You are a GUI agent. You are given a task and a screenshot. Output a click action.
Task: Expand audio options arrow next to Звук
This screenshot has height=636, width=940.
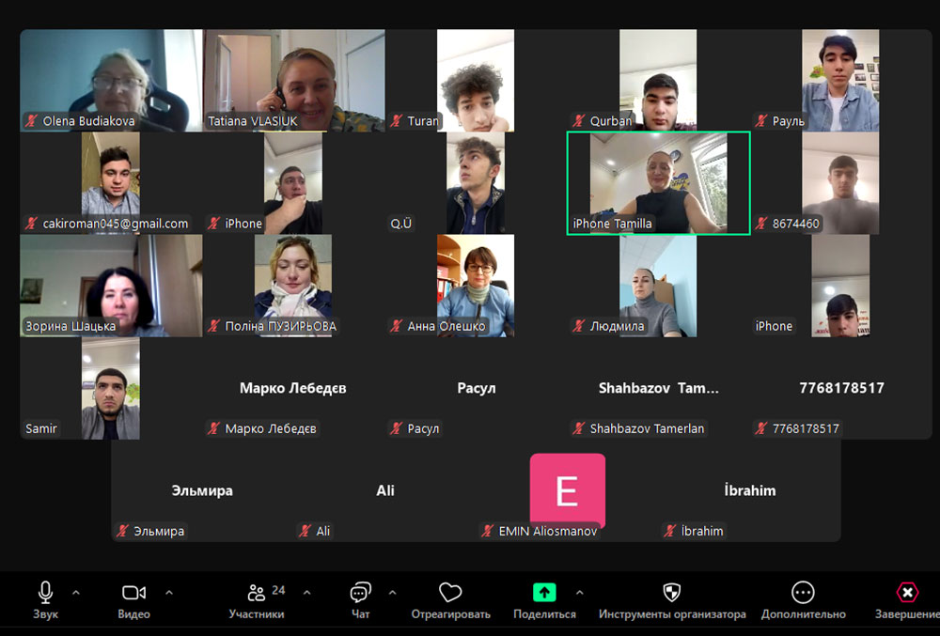tap(76, 593)
